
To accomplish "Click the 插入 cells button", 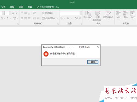I will [119, 15].
